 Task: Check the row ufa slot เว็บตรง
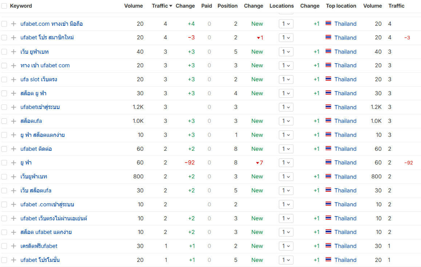(x=4, y=80)
